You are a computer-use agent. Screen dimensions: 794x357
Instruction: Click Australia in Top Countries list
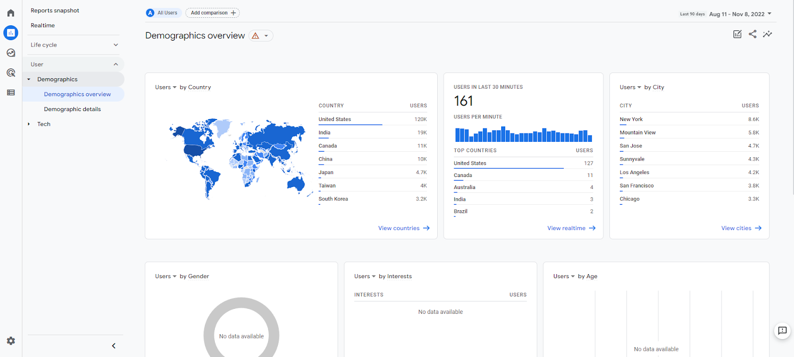[464, 187]
